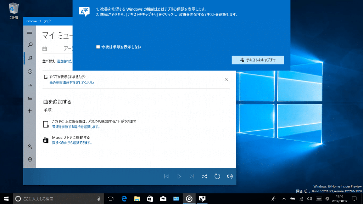Open Microsoft Store from the taskbar
Screen dimensions: 363x204
click(150, 199)
